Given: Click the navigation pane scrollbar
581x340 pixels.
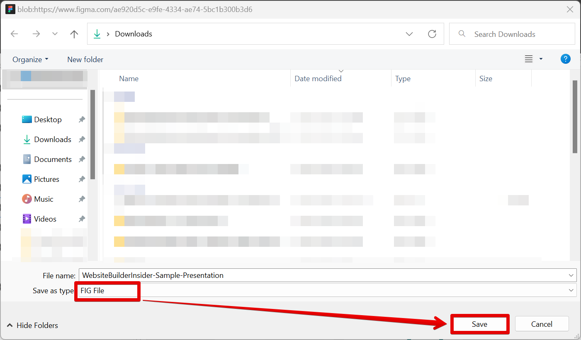Looking at the screenshot, I should (93, 135).
